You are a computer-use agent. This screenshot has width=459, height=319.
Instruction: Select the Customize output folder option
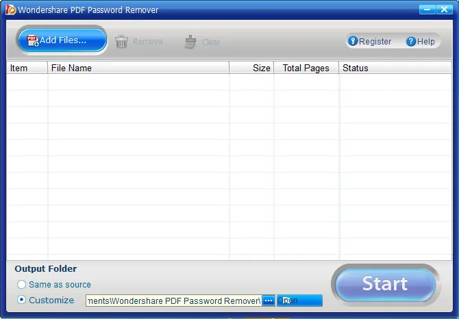[21, 300]
